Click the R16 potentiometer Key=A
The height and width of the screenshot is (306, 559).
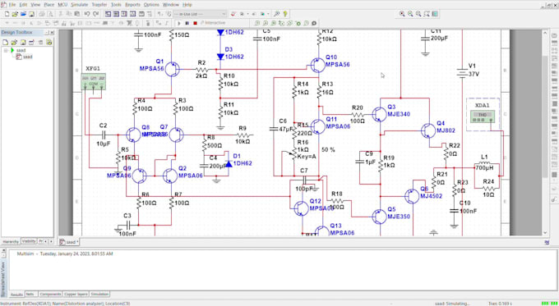[294, 153]
